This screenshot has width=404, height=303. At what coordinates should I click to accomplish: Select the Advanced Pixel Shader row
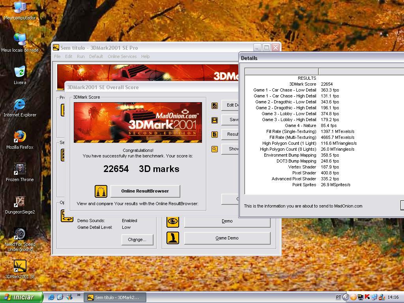coord(324,179)
